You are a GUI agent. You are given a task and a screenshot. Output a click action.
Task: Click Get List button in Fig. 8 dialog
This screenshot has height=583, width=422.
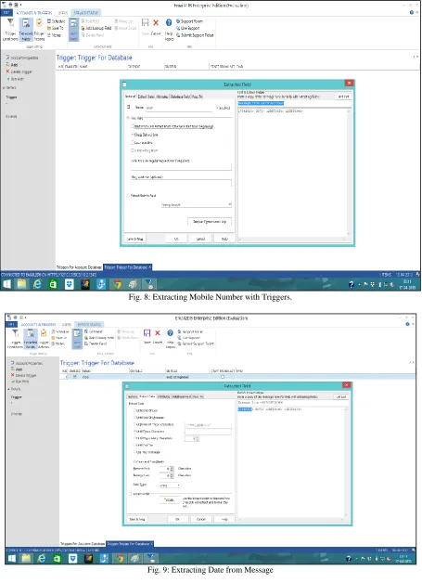(x=343, y=97)
